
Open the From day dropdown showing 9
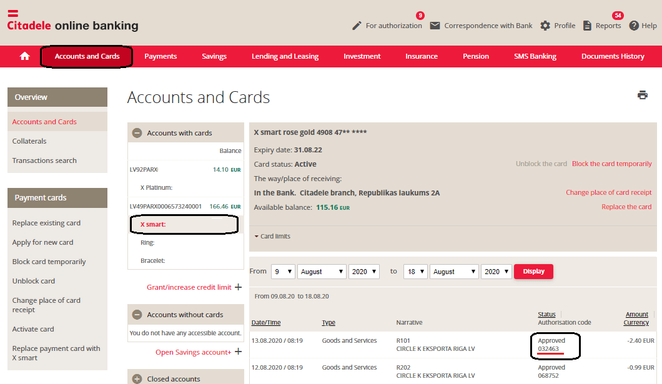(283, 272)
